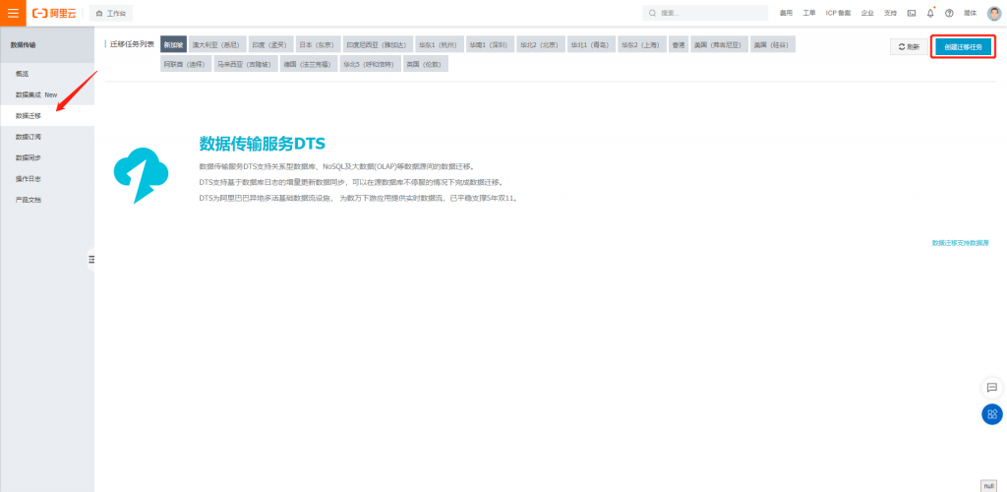Image resolution: width=1007 pixels, height=492 pixels.
Task: Launch the Cloud Shell terminal icon
Action: (912, 13)
